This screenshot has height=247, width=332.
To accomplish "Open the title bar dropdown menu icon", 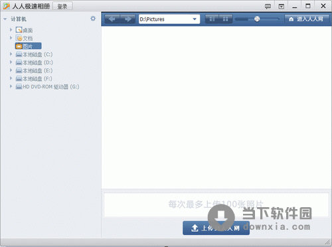I will coord(282,6).
